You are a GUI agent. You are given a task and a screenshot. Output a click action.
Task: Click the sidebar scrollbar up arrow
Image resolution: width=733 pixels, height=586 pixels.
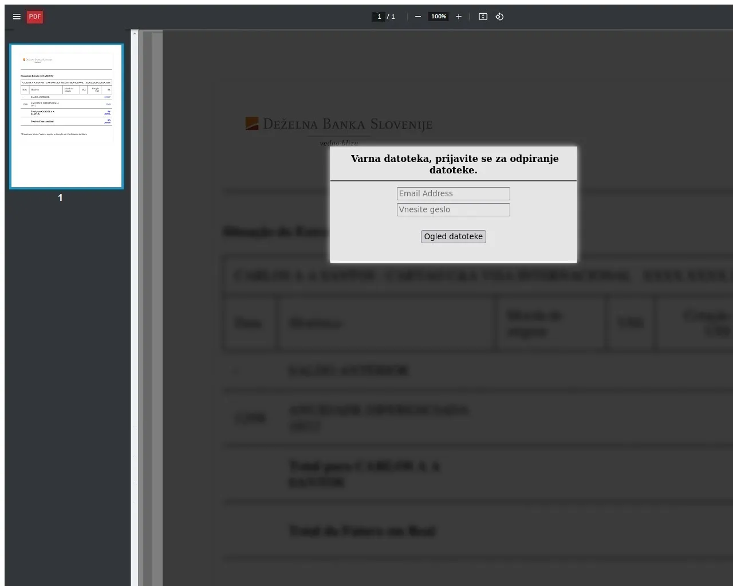[x=135, y=33]
